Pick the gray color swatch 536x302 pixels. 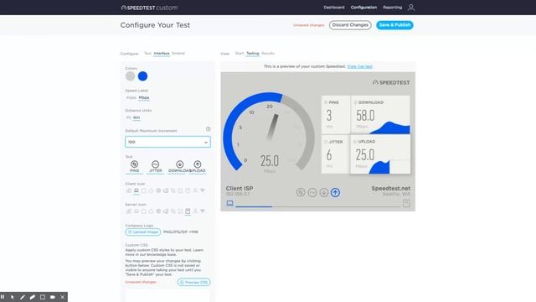[131, 76]
